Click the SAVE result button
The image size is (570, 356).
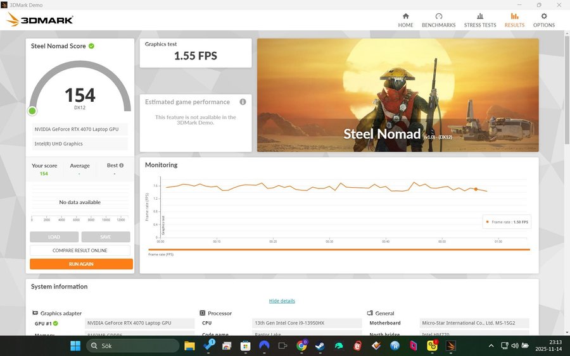coord(106,237)
